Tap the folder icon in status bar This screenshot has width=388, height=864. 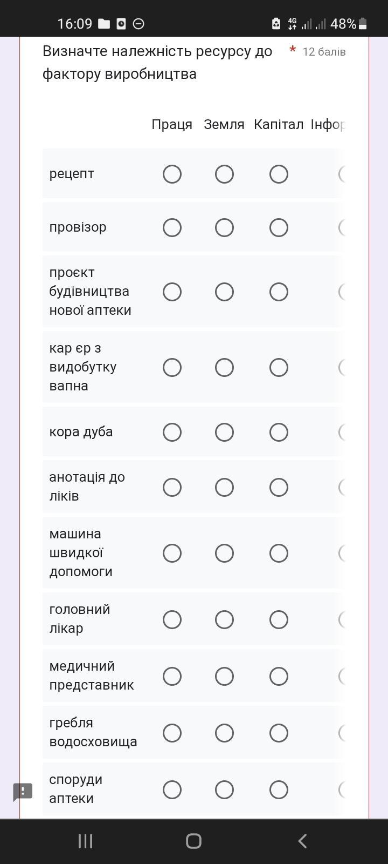coord(104,24)
